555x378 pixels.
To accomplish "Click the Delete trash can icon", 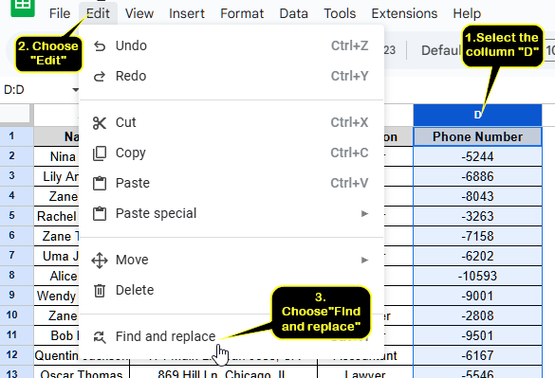I will 100,290.
